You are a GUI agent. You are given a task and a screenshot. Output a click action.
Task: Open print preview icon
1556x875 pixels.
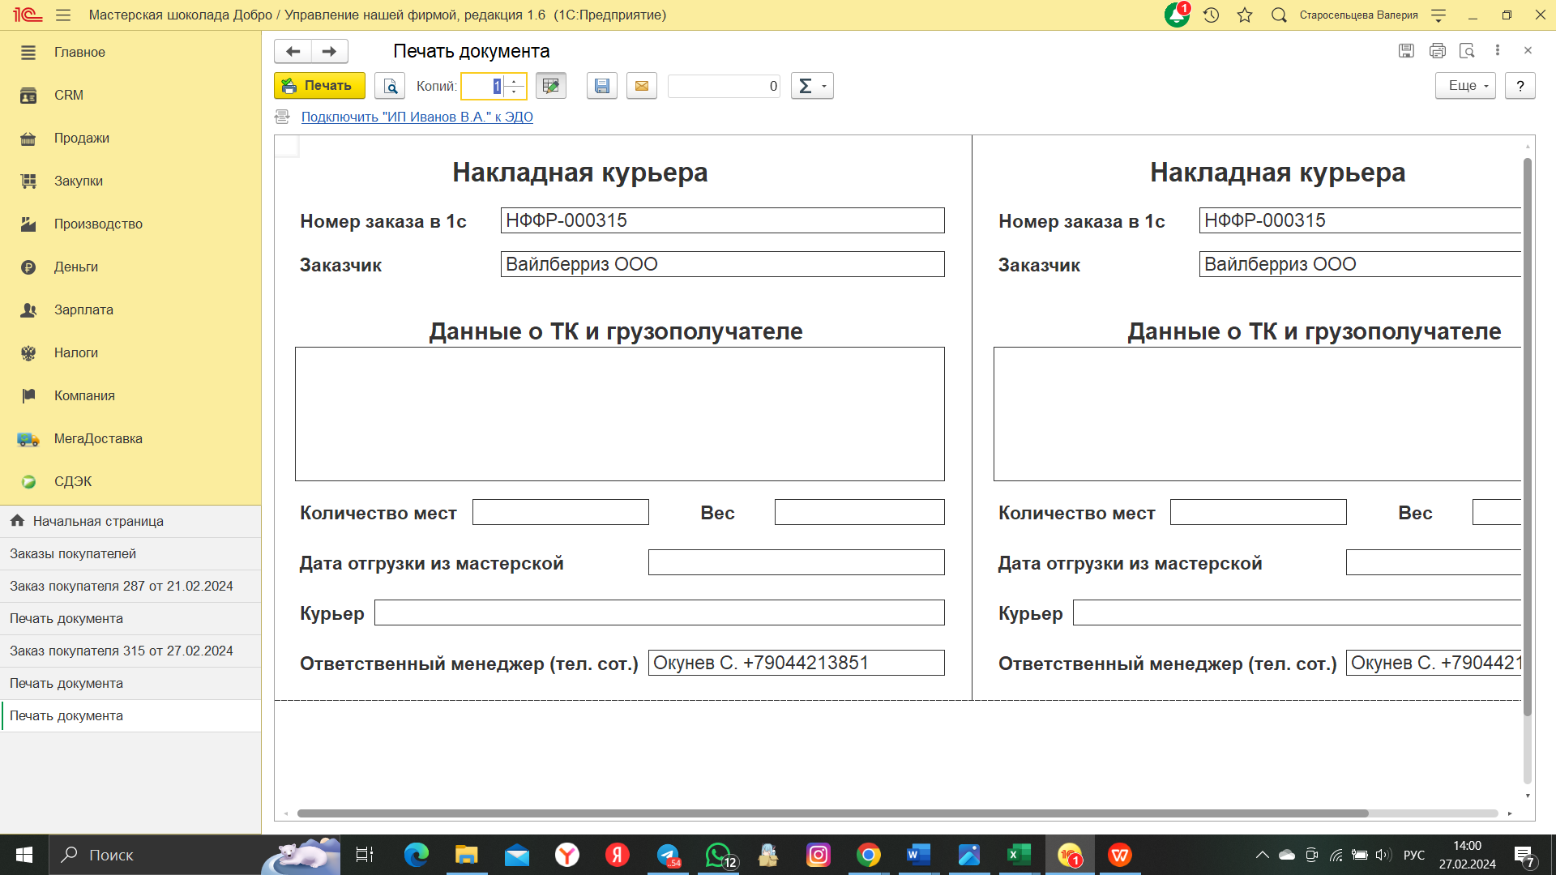tap(390, 86)
